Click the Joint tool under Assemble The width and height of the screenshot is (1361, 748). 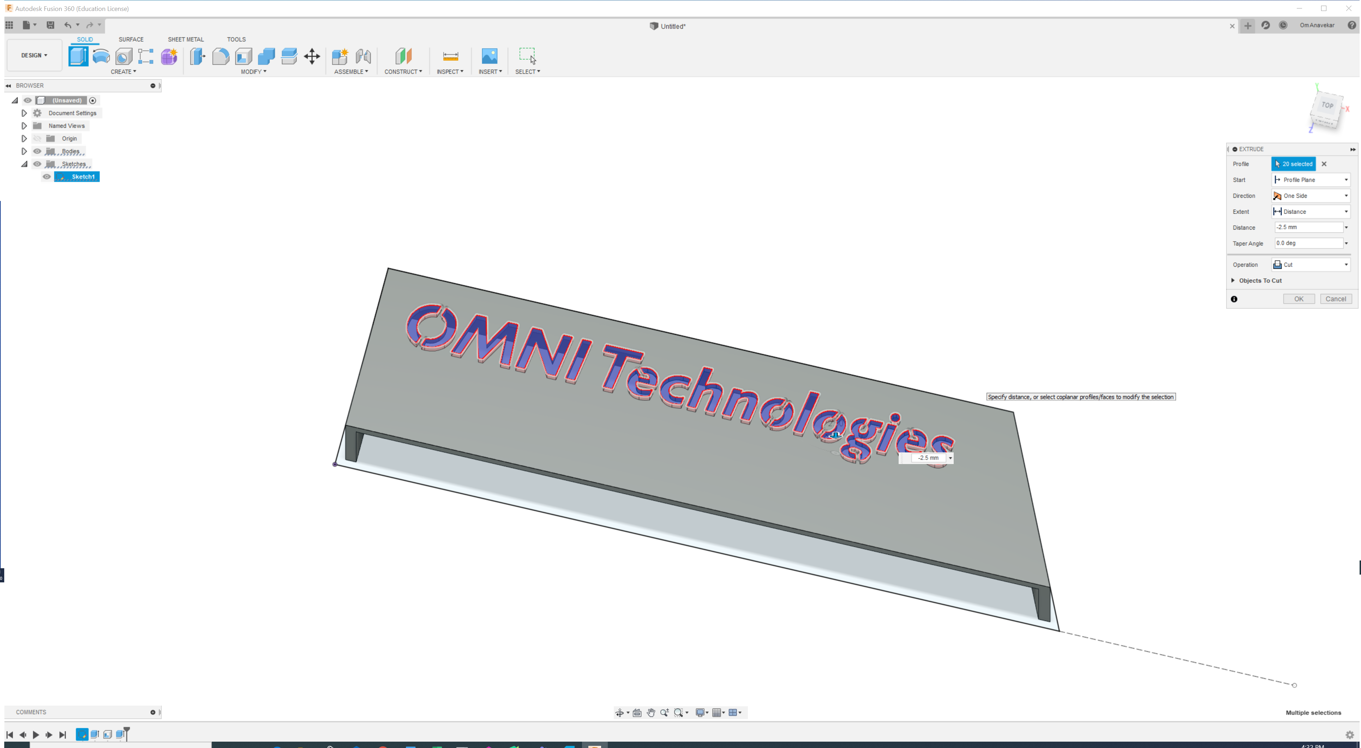(x=363, y=56)
